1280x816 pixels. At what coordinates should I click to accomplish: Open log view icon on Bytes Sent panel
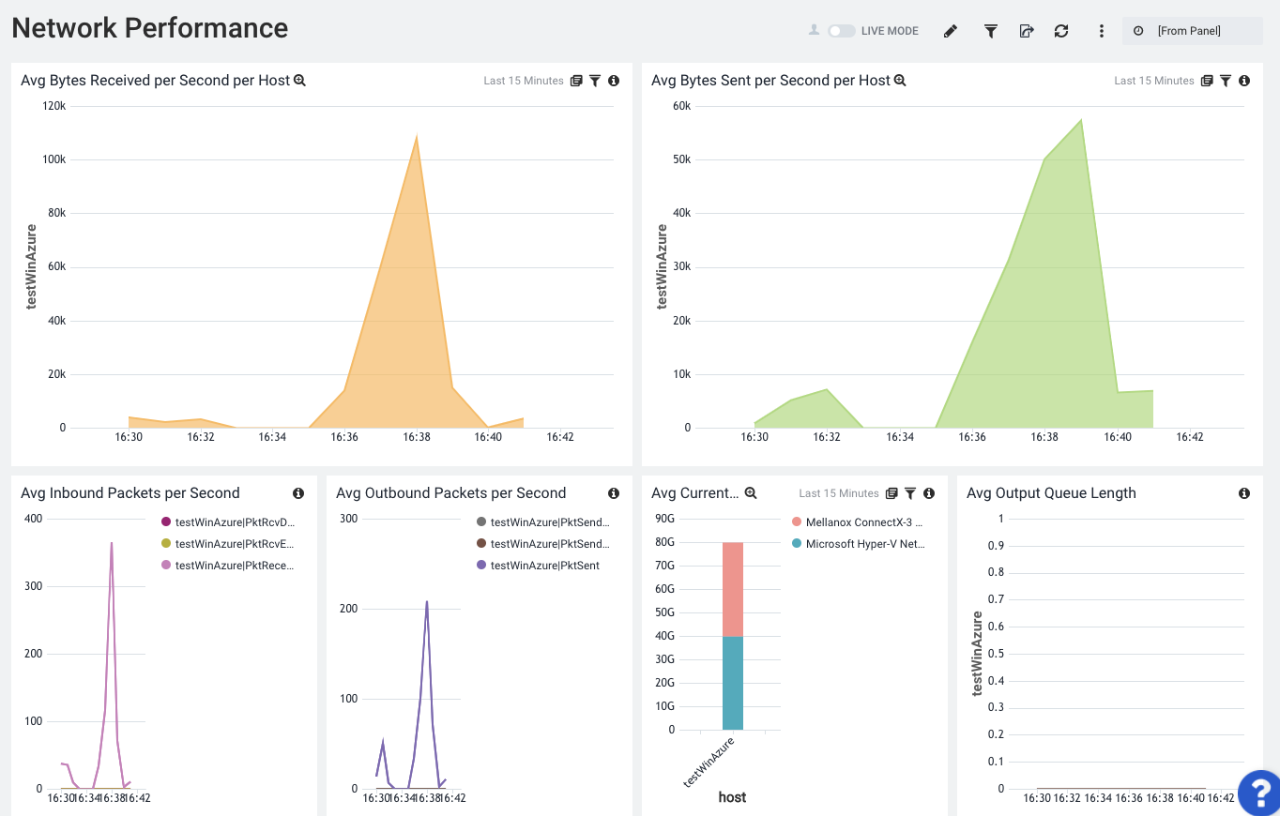pyautogui.click(x=1207, y=81)
